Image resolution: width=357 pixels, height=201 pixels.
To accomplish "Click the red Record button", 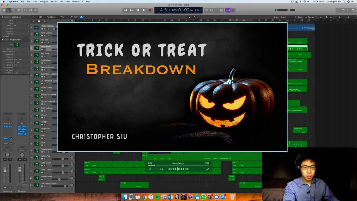I will (150, 10).
